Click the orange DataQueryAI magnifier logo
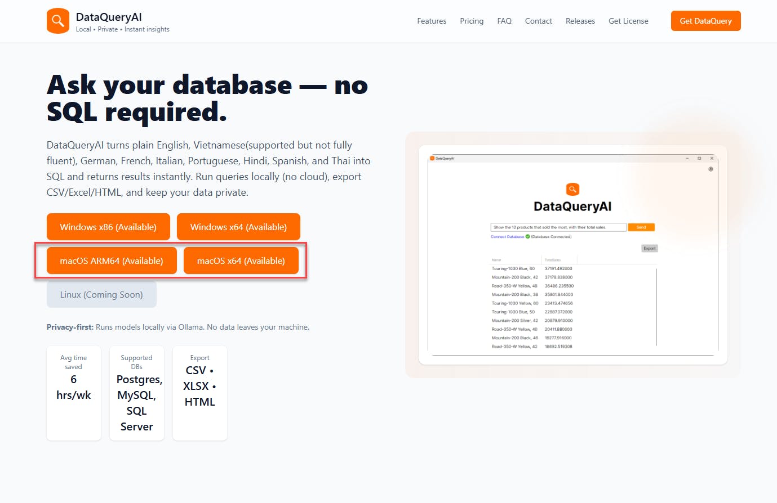The height and width of the screenshot is (503, 777). pyautogui.click(x=58, y=21)
